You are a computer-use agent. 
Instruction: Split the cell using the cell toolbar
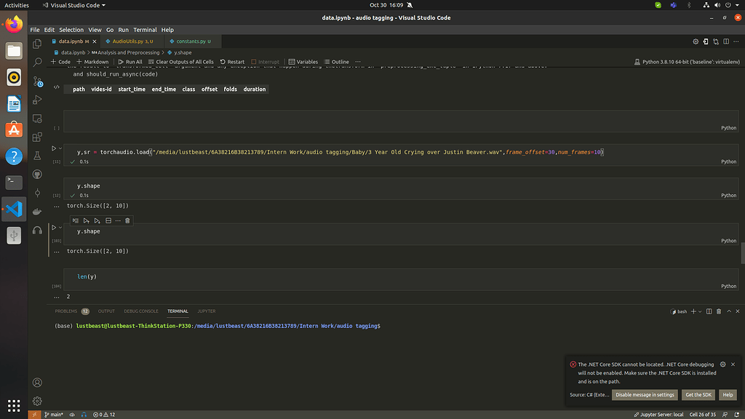click(x=108, y=220)
